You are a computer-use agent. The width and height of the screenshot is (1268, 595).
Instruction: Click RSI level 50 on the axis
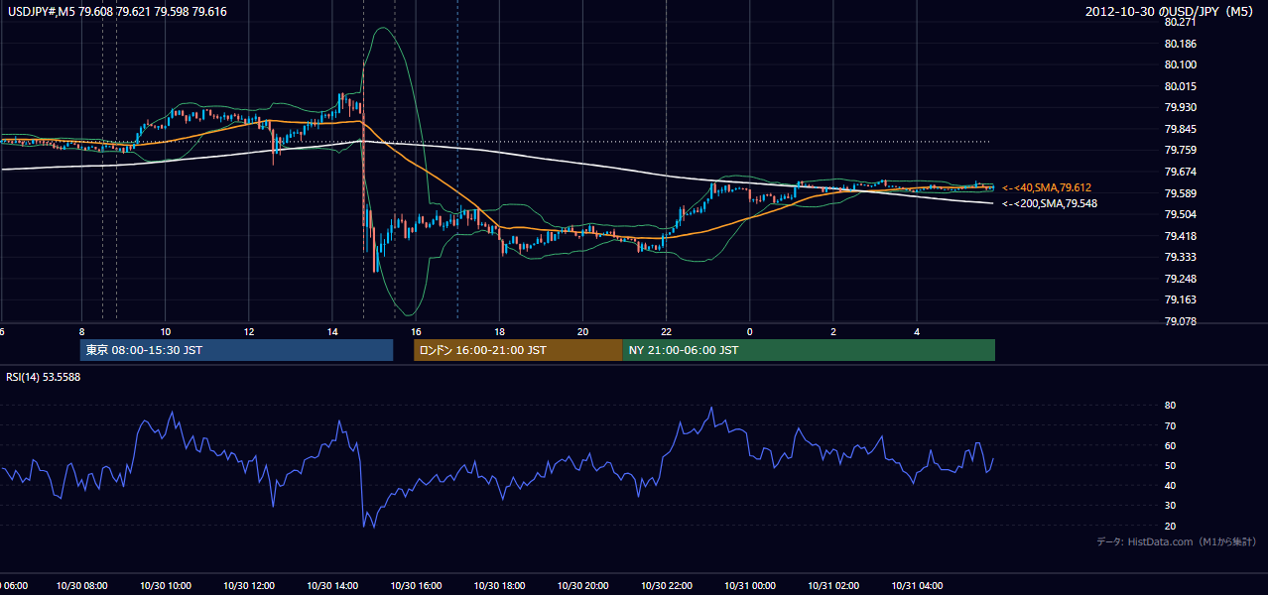[x=1171, y=465]
